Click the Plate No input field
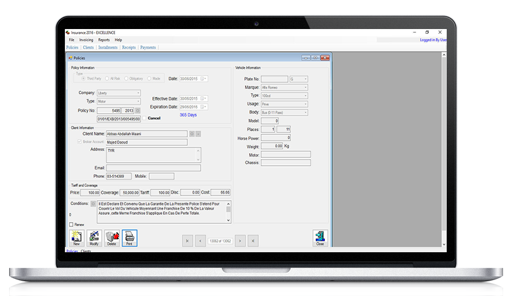This screenshot has height=297, width=511. 275,79
